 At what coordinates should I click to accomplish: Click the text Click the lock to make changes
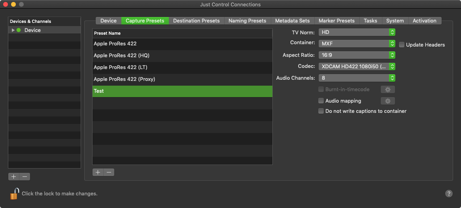pos(60,194)
